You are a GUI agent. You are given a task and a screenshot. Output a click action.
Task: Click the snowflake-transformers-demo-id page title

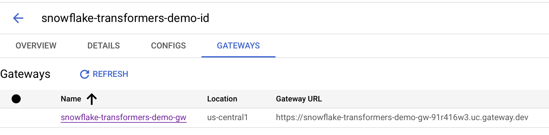[125, 18]
